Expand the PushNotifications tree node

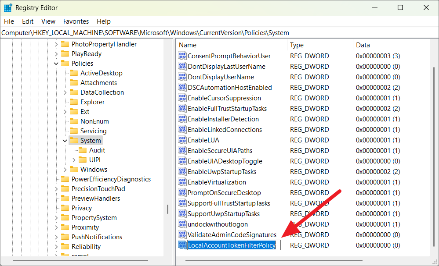click(x=56, y=237)
